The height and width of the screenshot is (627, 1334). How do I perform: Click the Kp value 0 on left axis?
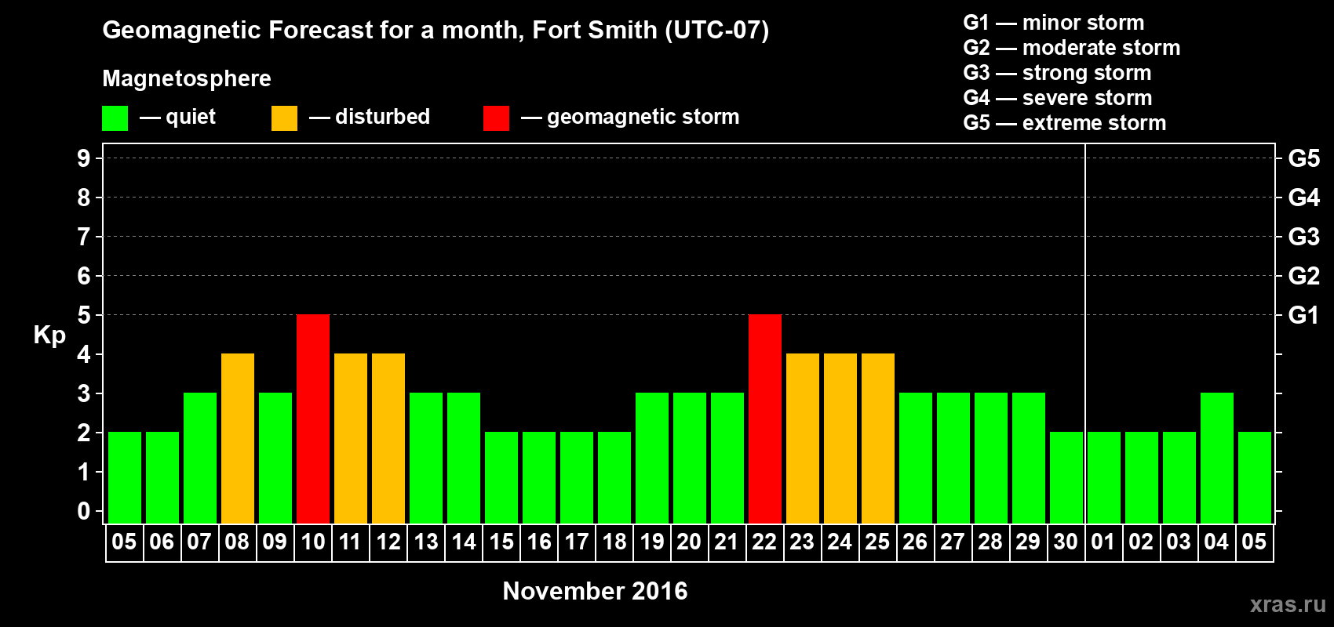coord(84,511)
